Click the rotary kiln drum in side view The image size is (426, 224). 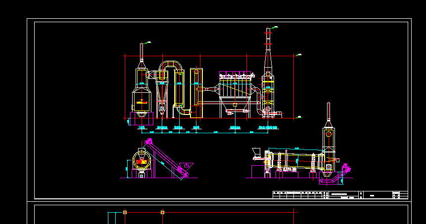pyautogui.click(x=296, y=160)
